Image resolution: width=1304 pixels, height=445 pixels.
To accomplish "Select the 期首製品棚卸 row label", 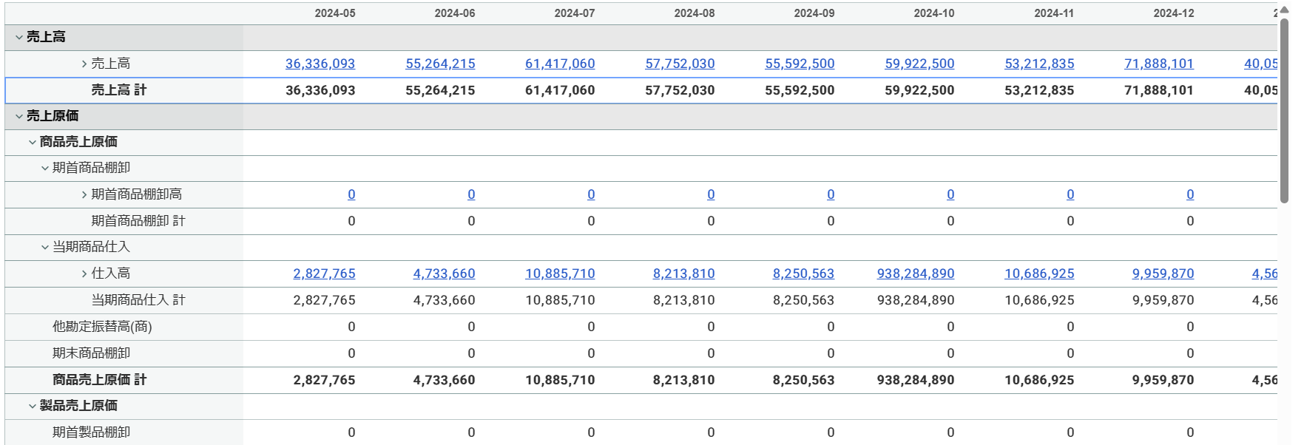I will [x=91, y=432].
